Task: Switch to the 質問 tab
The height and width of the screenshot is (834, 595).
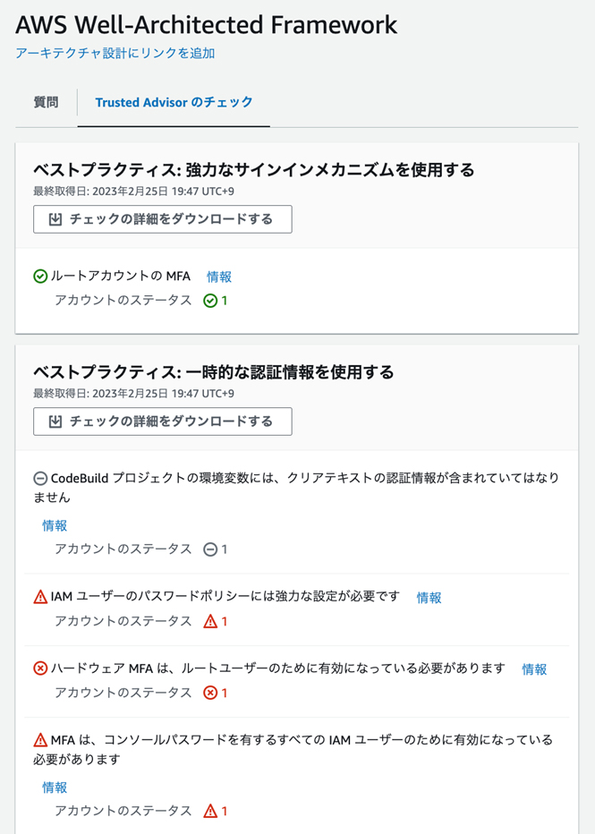Action: [47, 102]
